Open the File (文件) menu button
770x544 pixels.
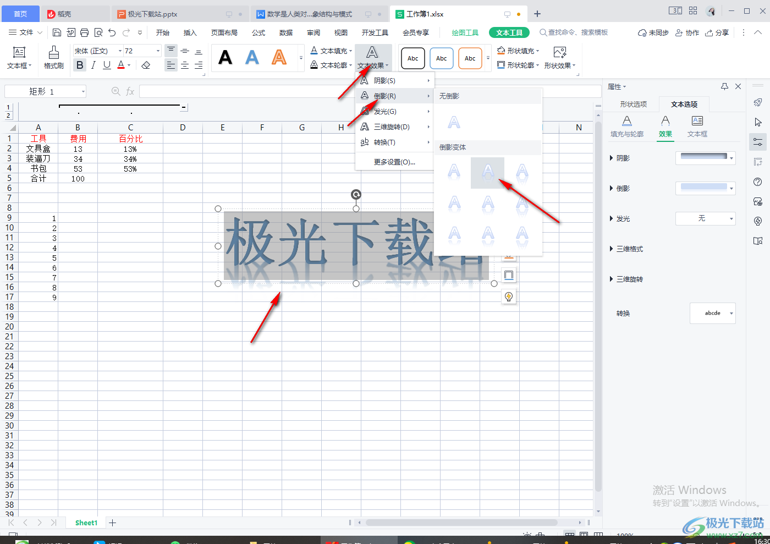26,32
